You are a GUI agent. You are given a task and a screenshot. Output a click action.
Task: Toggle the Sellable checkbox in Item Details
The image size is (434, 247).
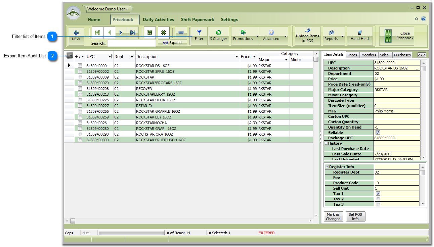point(378,132)
